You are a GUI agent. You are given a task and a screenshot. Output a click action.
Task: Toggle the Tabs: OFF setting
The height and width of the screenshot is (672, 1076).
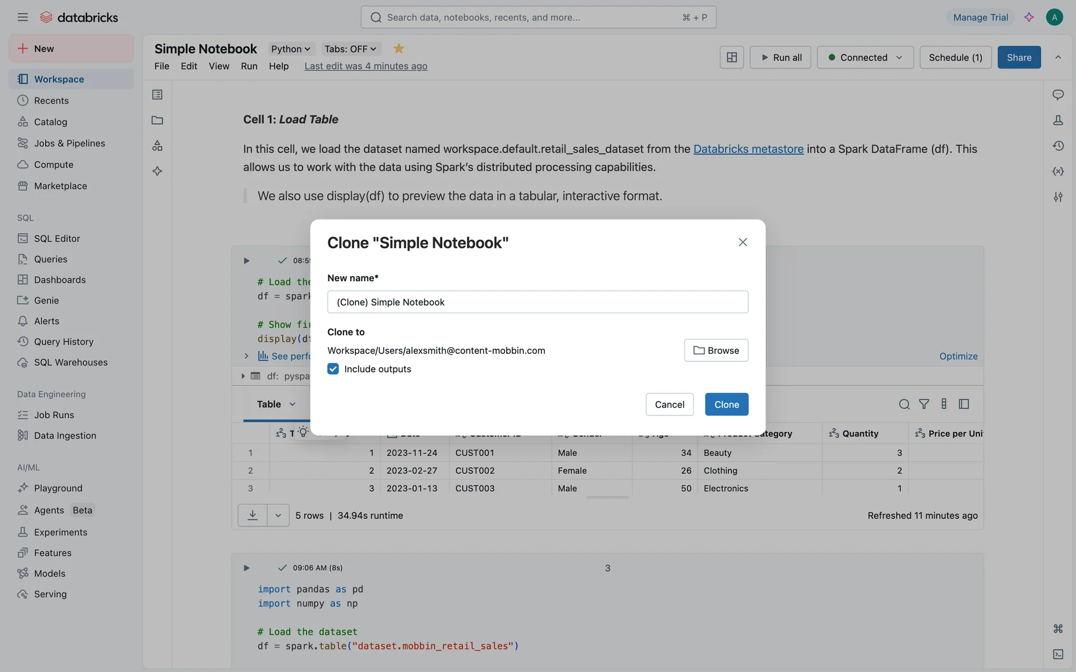tap(350, 49)
